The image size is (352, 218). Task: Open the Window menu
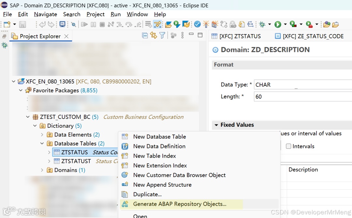[x=137, y=14]
